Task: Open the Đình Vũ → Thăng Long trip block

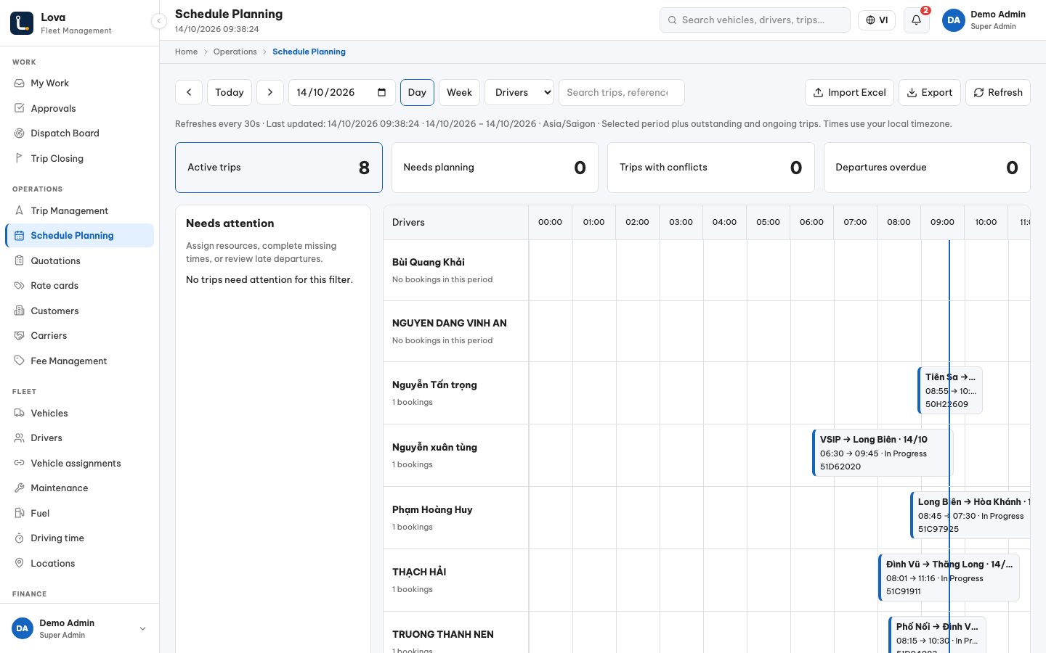Action: [x=949, y=578]
